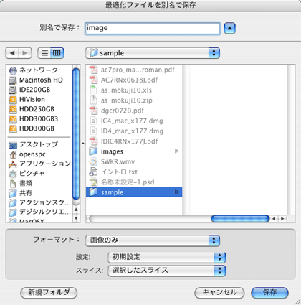Click the 保存 button
This screenshot has width=301, height=305.
(x=269, y=292)
